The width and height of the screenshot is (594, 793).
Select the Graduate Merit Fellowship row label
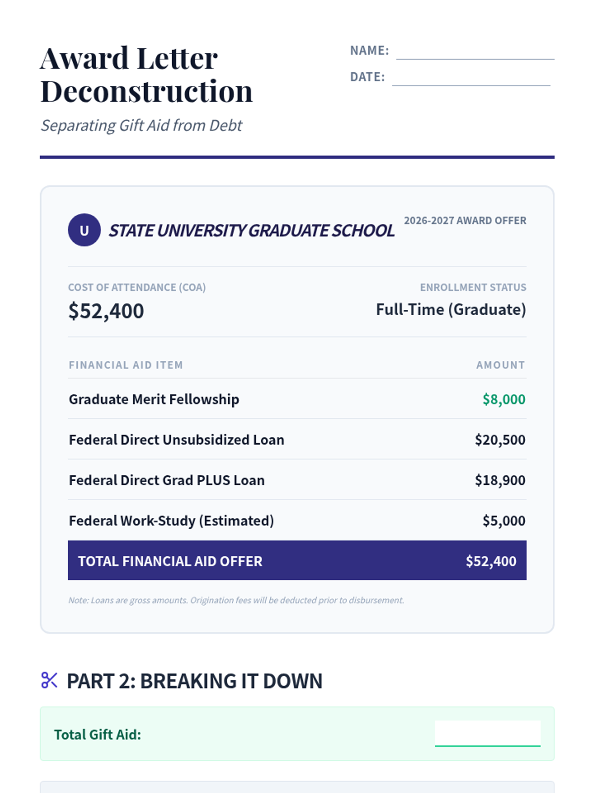tap(154, 399)
